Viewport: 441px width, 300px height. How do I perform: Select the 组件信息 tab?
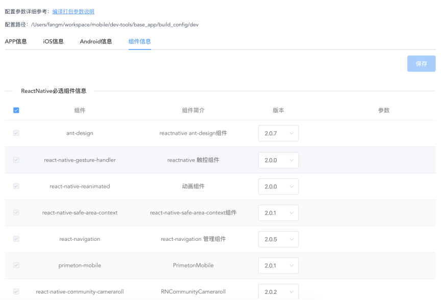click(x=139, y=41)
